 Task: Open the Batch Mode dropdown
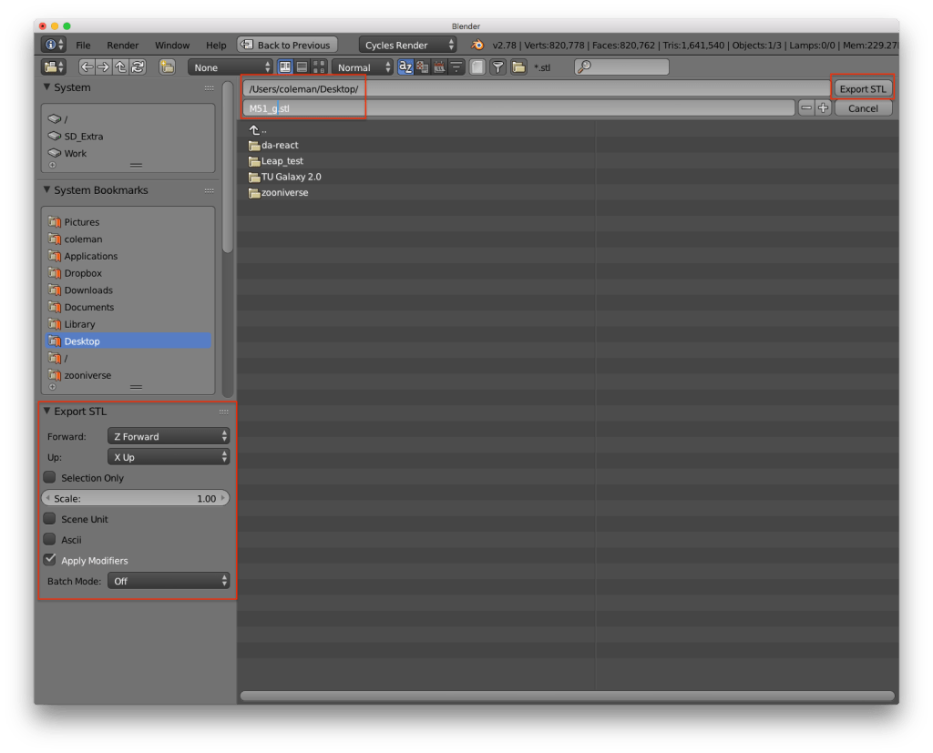[169, 581]
